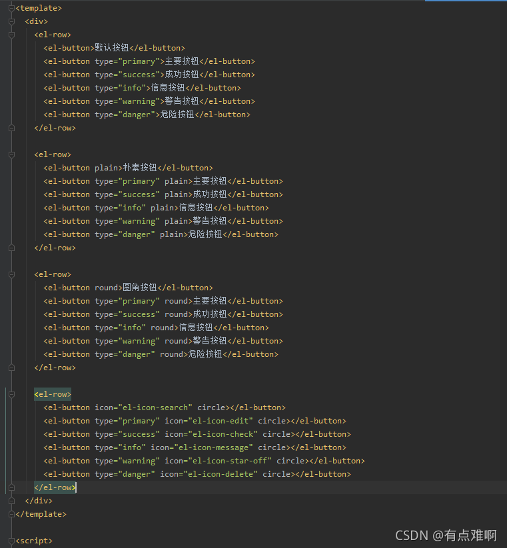This screenshot has width=507, height=548.
Task: Click the danger 危险按钮 line without plain or round
Action: pyautogui.click(x=147, y=115)
